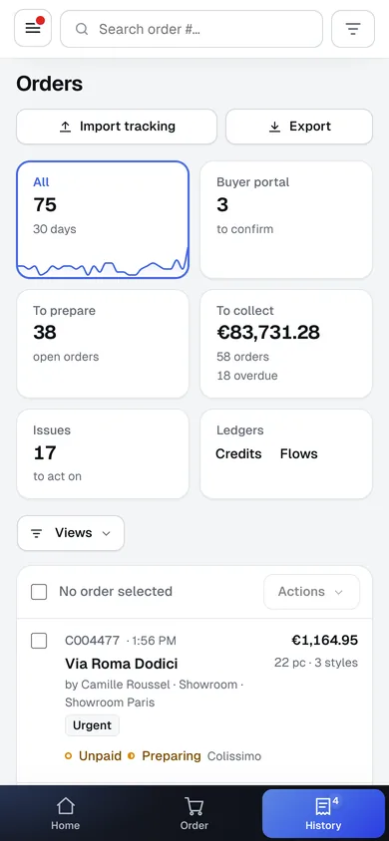Open the To prepare card with 38 open orders
The width and height of the screenshot is (389, 841).
tap(103, 344)
